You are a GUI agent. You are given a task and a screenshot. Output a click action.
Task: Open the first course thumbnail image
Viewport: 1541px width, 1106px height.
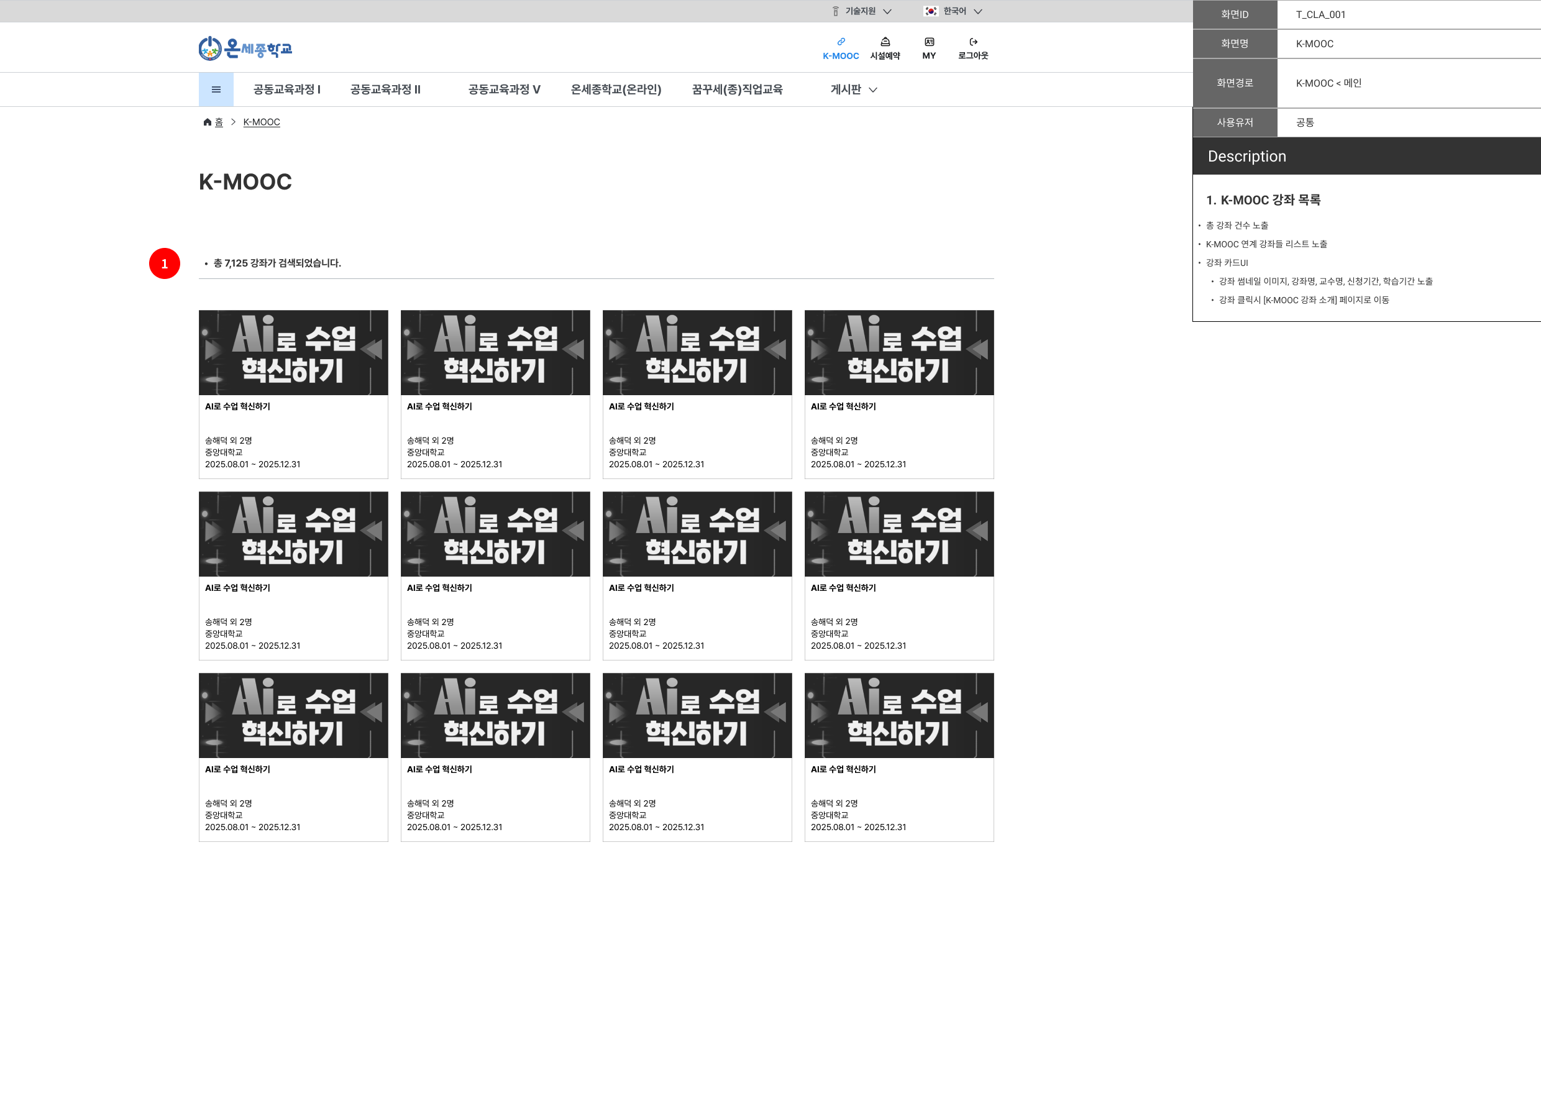[293, 352]
